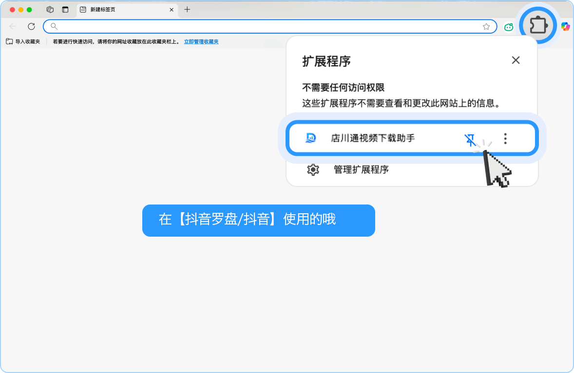
Task: Open the 立即管理收藏夹 link
Action: coord(201,42)
